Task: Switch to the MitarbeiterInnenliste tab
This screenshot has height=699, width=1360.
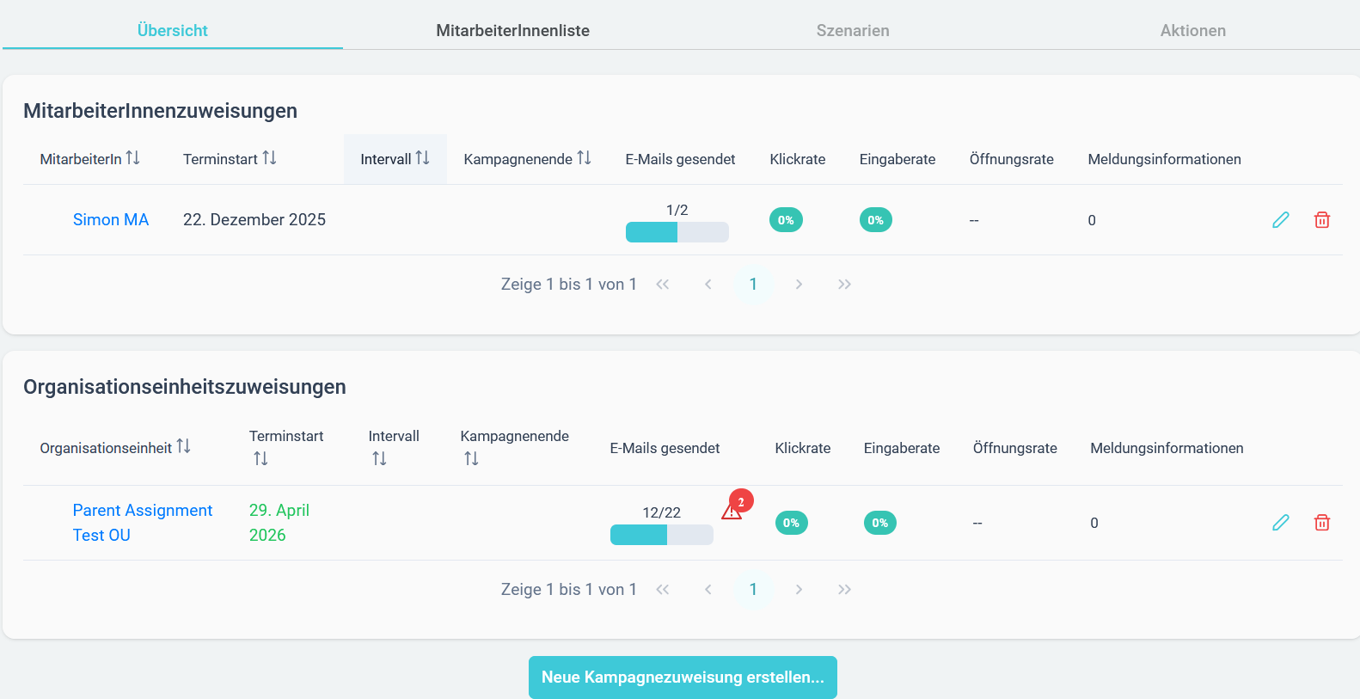Action: (x=512, y=31)
